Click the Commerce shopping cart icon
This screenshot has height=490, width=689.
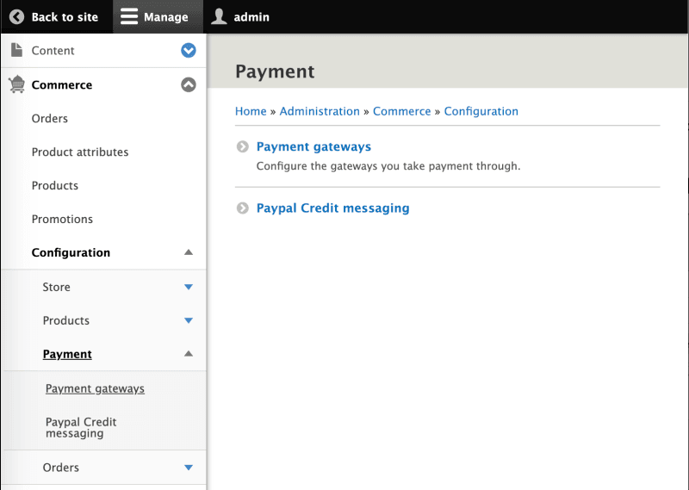tap(16, 84)
